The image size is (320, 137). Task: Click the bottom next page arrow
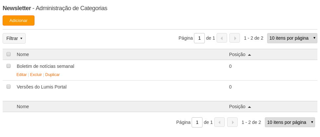(232, 122)
